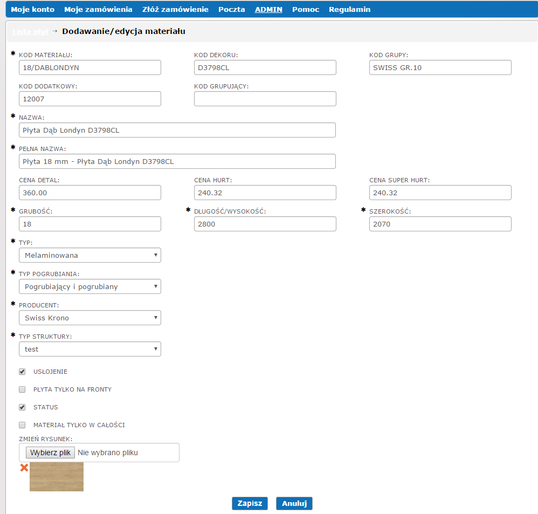Image resolution: width=538 pixels, height=514 pixels.
Task: Go to Moje zamówienia in the top menu
Action: pos(98,10)
